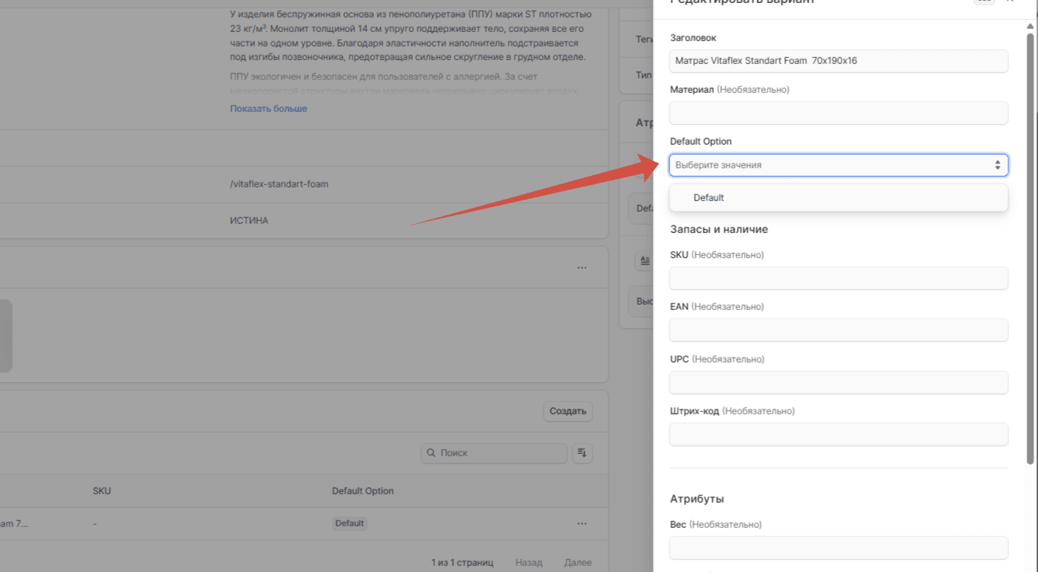Click the sort/filter icon beside Поиск
Screen dimensions: 1038x572
(x=582, y=452)
